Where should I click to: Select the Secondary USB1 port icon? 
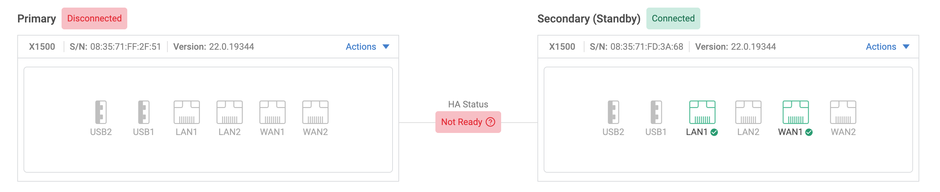tap(656, 112)
